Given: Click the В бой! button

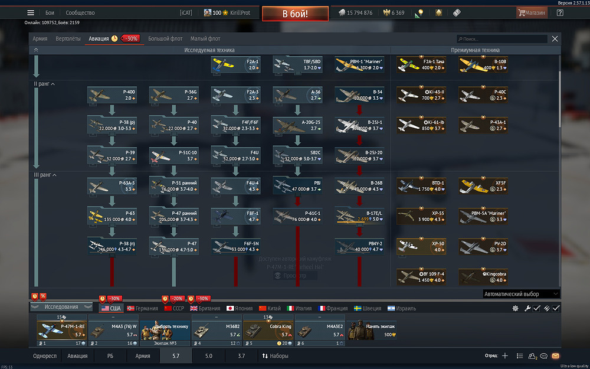Looking at the screenshot, I should pyautogui.click(x=296, y=14).
